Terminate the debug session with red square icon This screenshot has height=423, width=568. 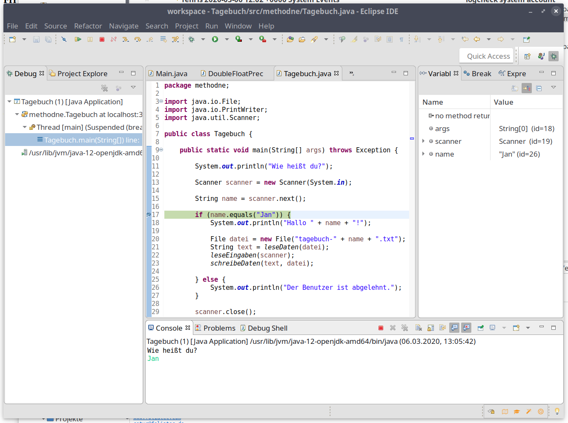(102, 39)
